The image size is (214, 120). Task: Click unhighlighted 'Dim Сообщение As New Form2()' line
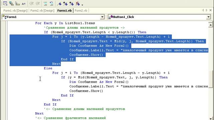99,82
